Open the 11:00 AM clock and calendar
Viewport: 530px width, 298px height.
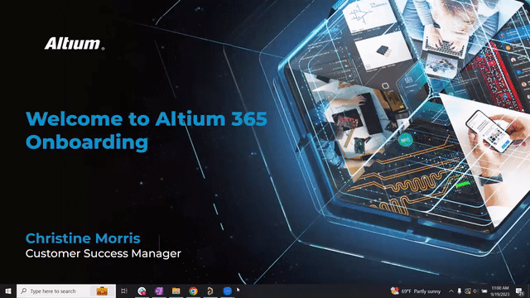coord(500,291)
